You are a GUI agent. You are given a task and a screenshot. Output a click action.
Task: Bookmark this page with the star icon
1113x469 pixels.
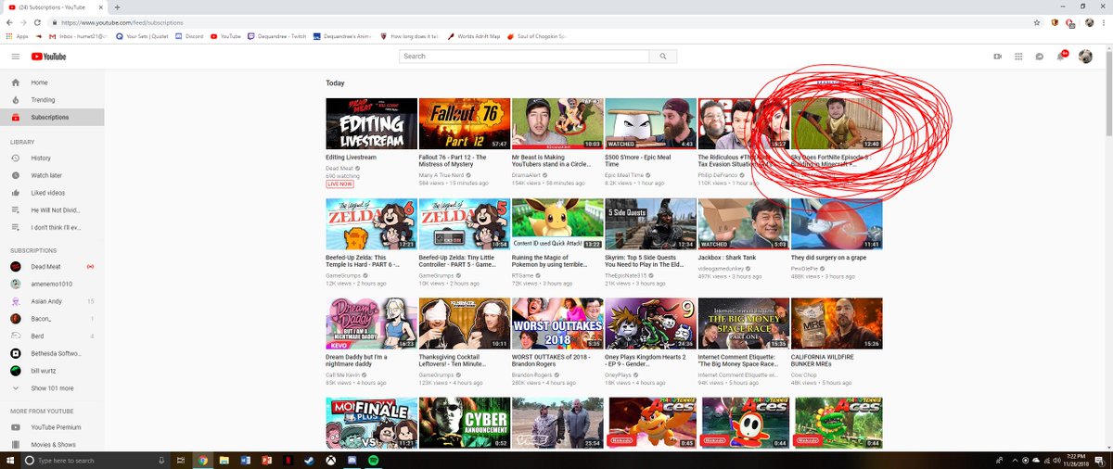[x=1036, y=21]
